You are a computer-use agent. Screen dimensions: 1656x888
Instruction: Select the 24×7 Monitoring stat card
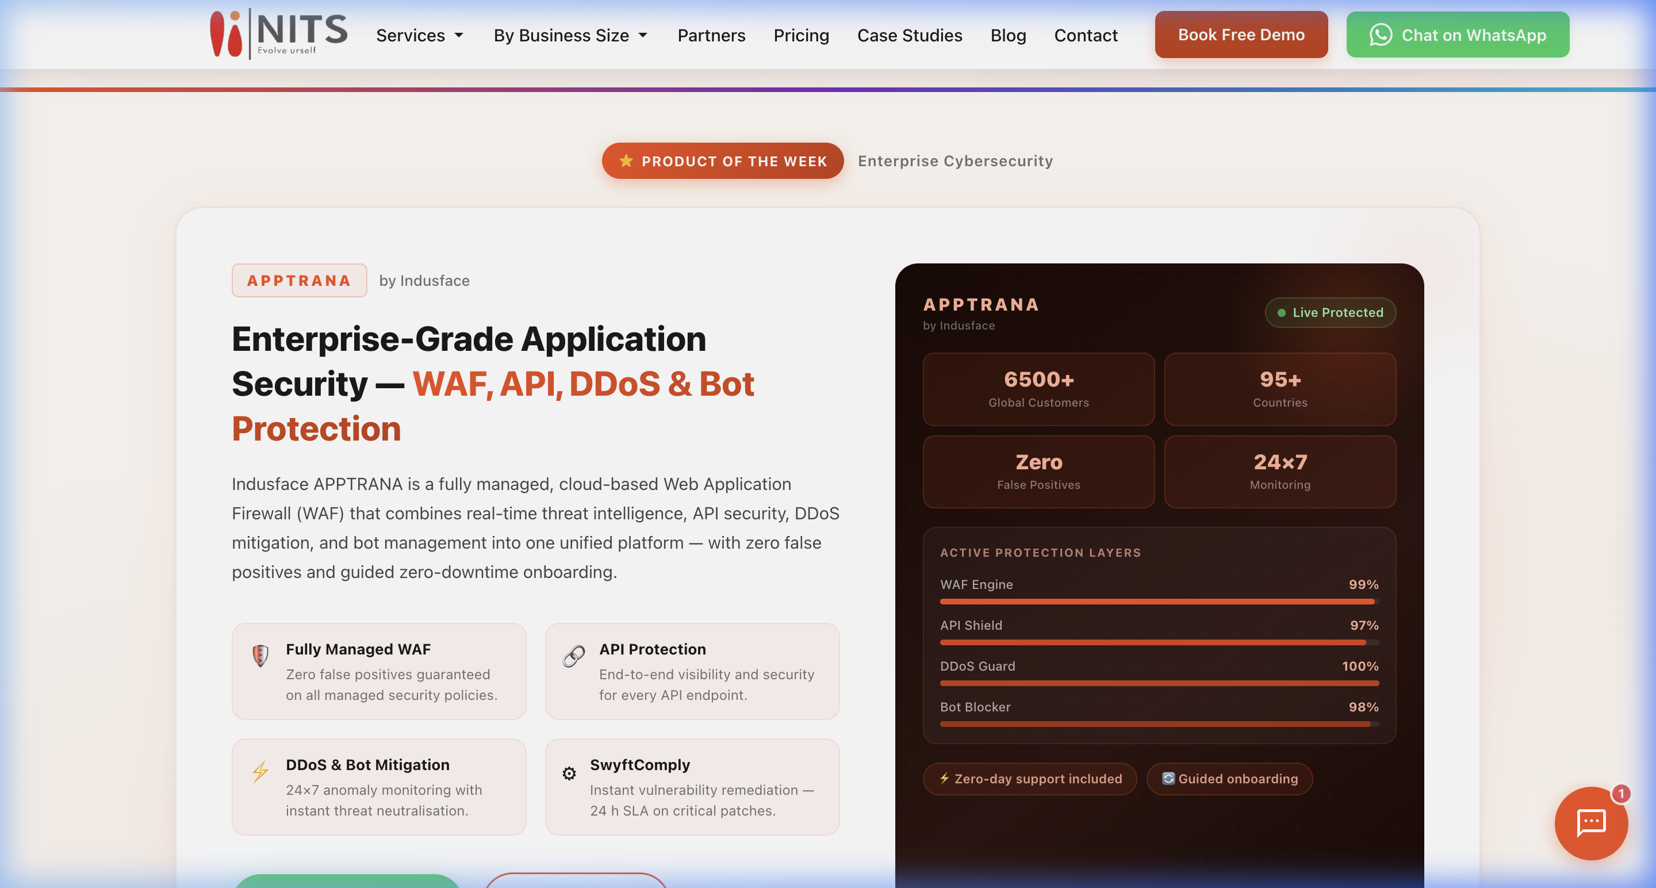[1280, 472]
